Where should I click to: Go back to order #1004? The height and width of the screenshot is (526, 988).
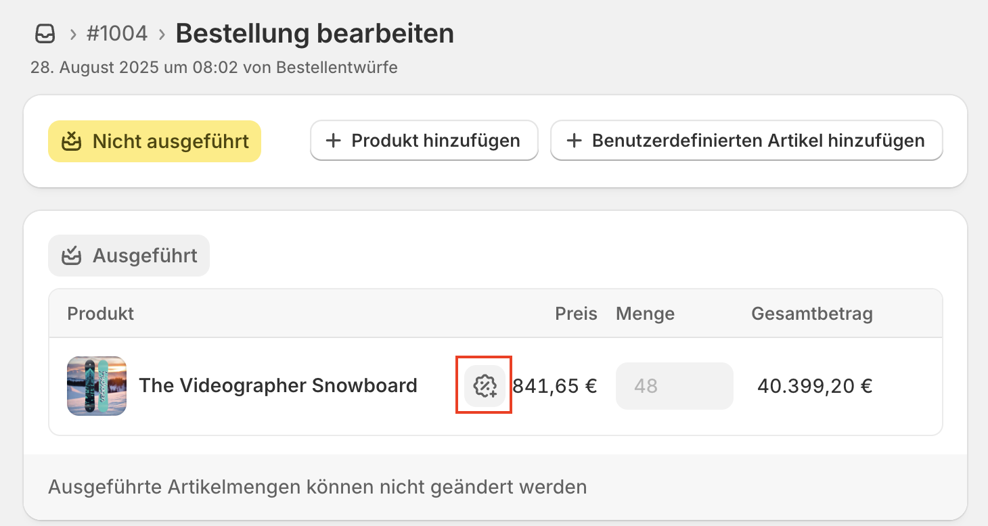(117, 34)
